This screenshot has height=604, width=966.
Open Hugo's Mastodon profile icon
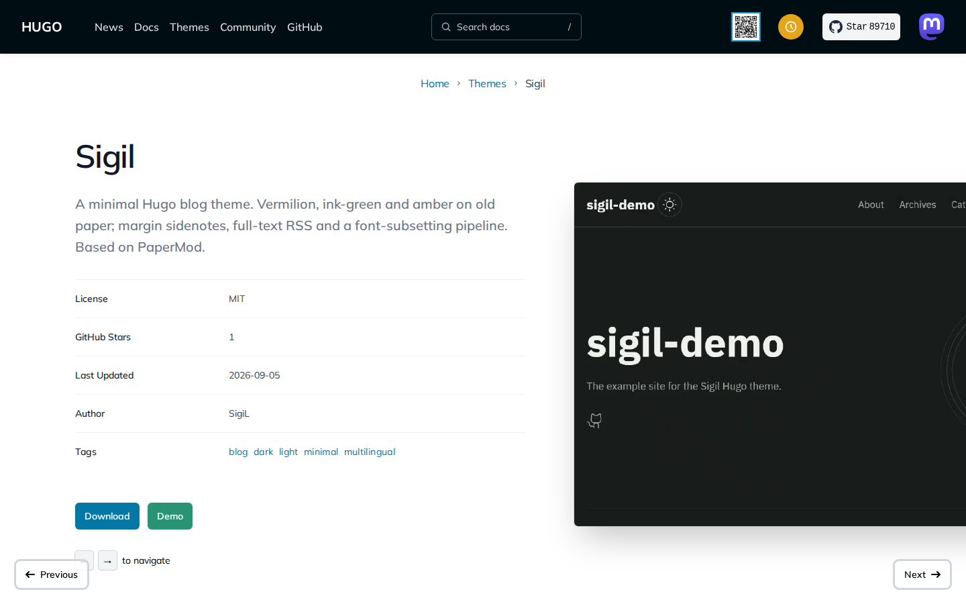pyautogui.click(x=932, y=27)
